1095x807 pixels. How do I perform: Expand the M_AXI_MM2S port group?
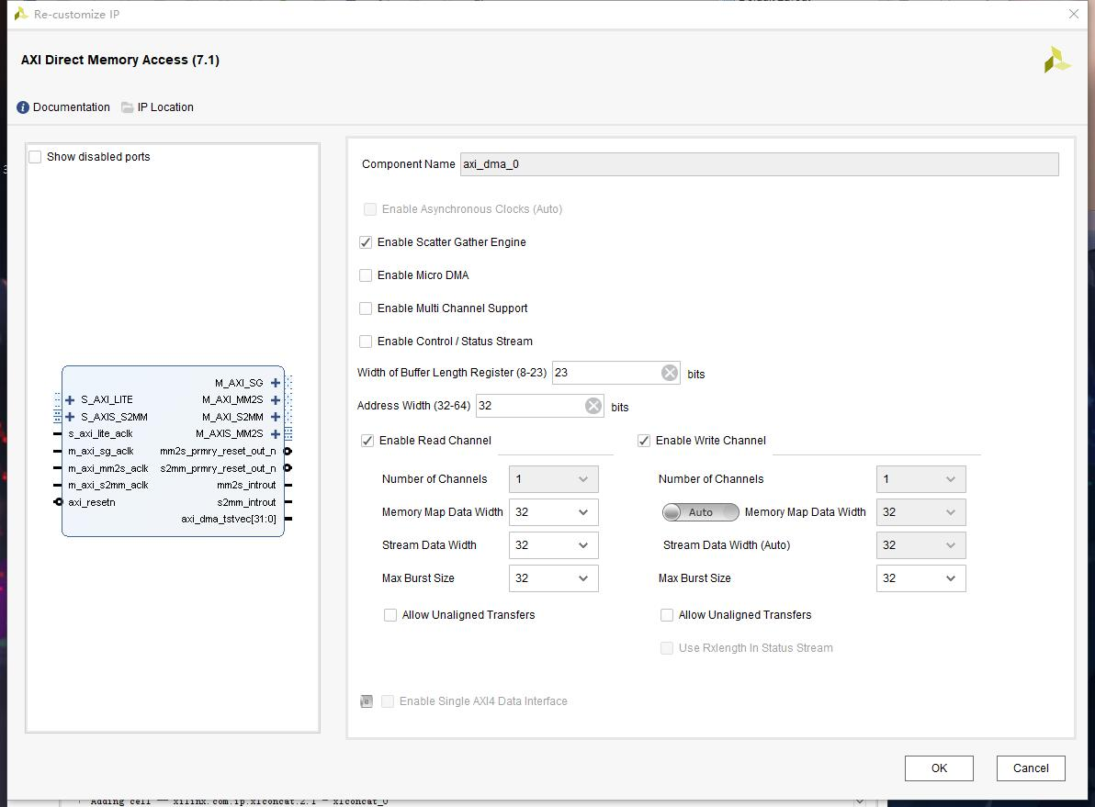[276, 399]
